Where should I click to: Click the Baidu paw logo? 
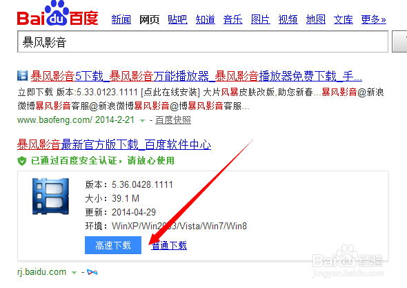[x=58, y=13]
